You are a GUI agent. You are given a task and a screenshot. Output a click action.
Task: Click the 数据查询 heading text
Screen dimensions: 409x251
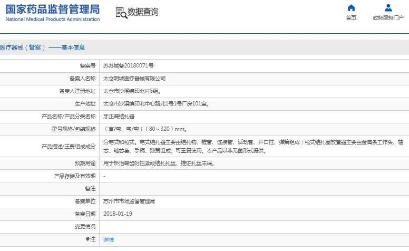point(143,12)
